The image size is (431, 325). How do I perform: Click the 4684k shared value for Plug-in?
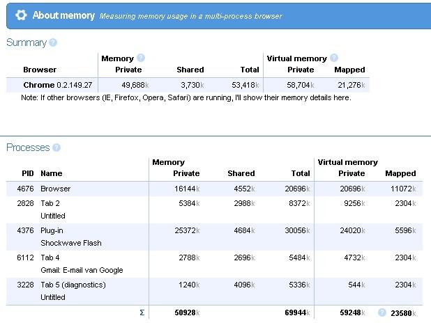click(x=244, y=230)
